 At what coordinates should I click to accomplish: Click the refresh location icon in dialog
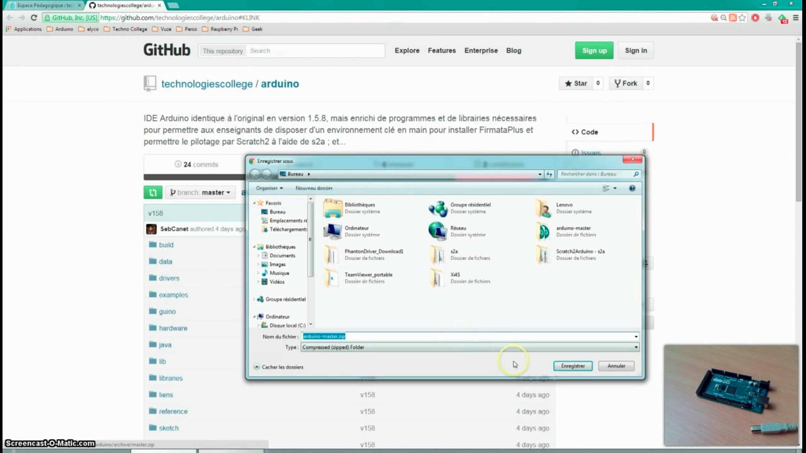pos(549,174)
